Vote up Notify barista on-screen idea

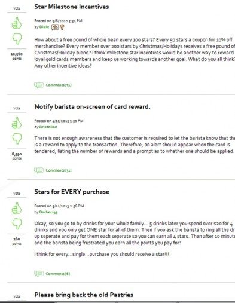click(x=17, y=123)
